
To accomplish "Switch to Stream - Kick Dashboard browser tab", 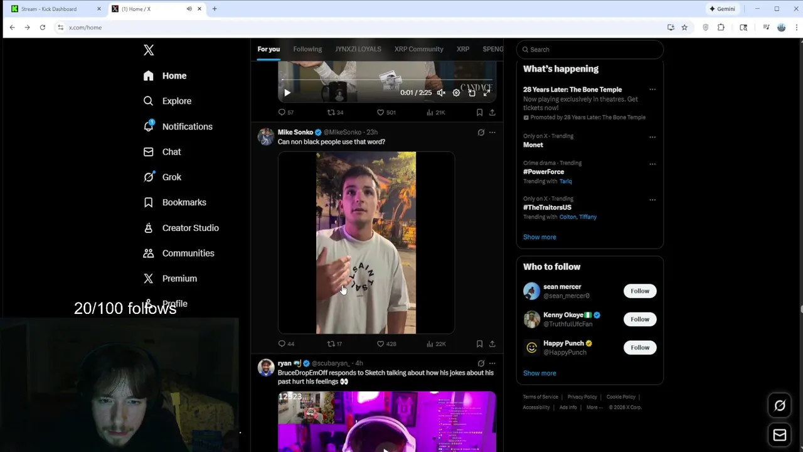I will pyautogui.click(x=55, y=9).
